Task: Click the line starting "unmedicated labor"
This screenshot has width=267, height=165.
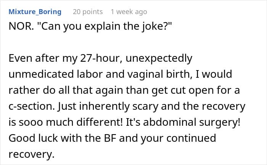Action: (120, 74)
